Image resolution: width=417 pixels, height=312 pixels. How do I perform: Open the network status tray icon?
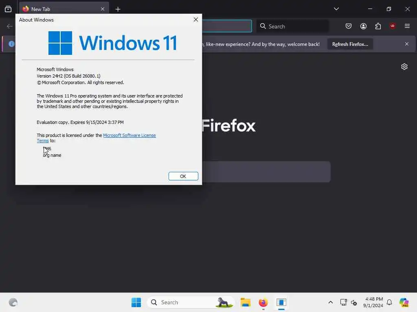tap(344, 302)
